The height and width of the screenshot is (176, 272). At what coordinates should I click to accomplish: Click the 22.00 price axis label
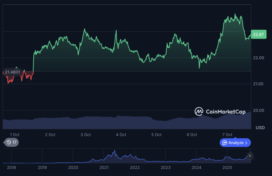click(258, 58)
